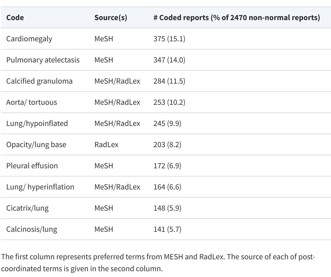331x277 pixels.
Task: Click the Source(s) column header
Action: 111,18
